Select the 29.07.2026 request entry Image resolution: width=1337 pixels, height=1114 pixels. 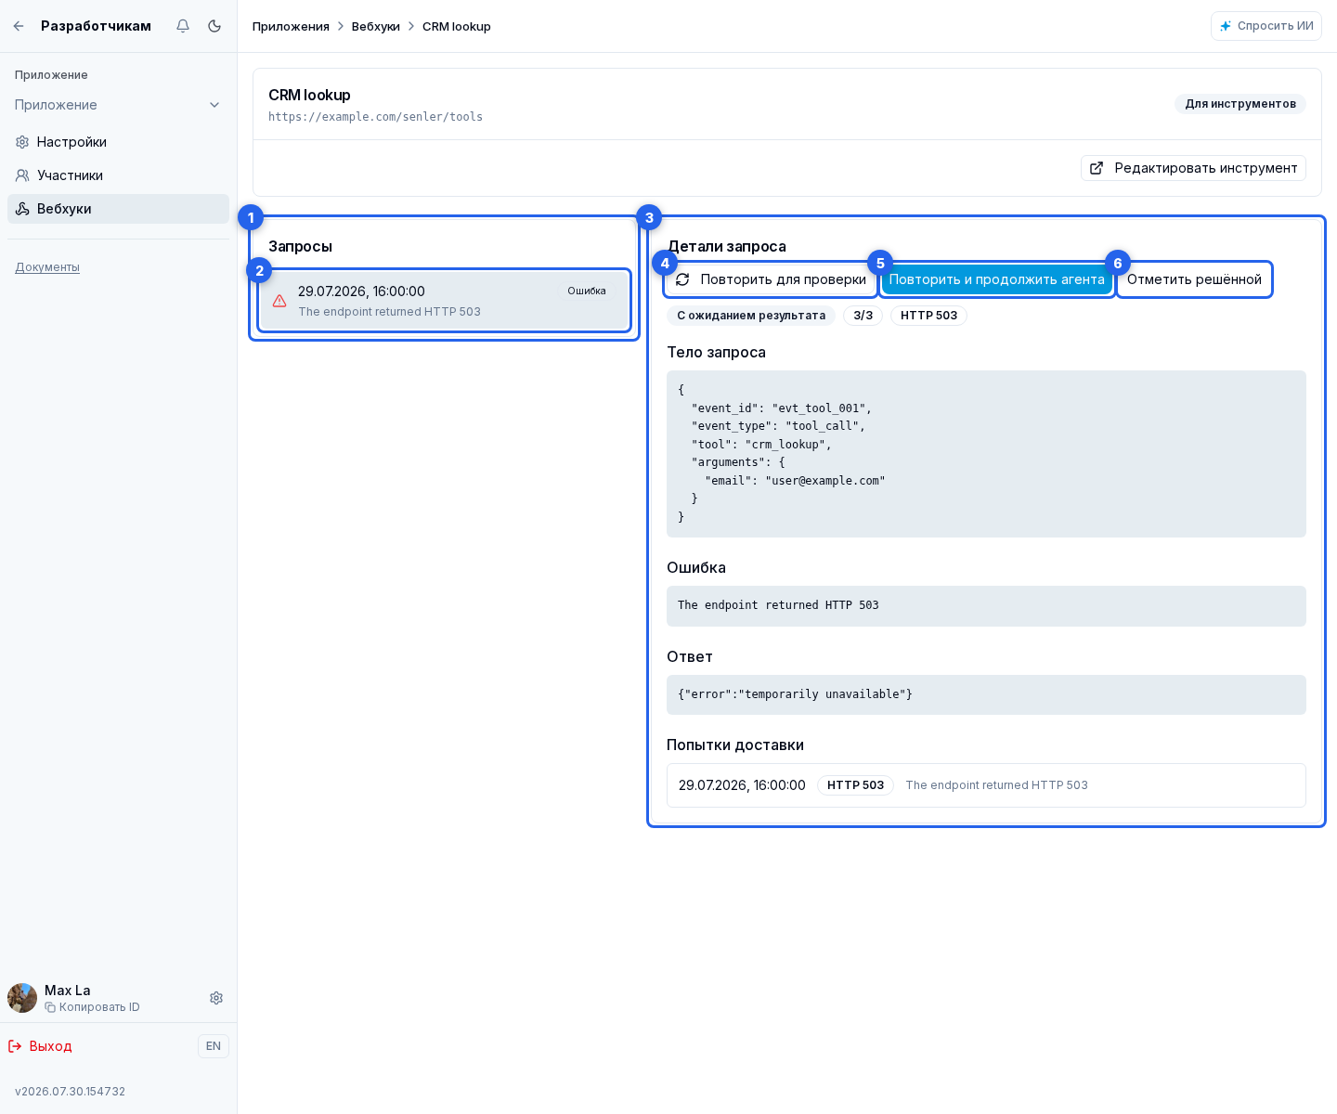click(x=445, y=301)
